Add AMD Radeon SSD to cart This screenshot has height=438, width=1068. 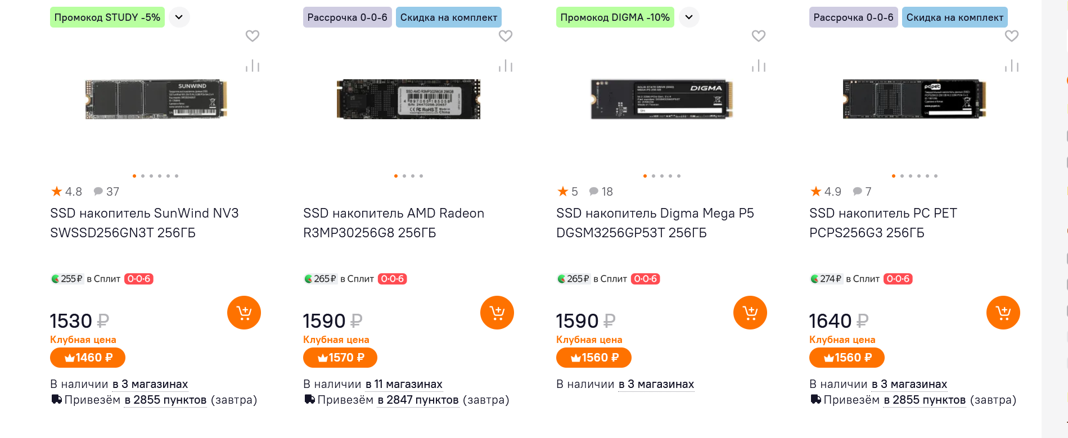[497, 313]
